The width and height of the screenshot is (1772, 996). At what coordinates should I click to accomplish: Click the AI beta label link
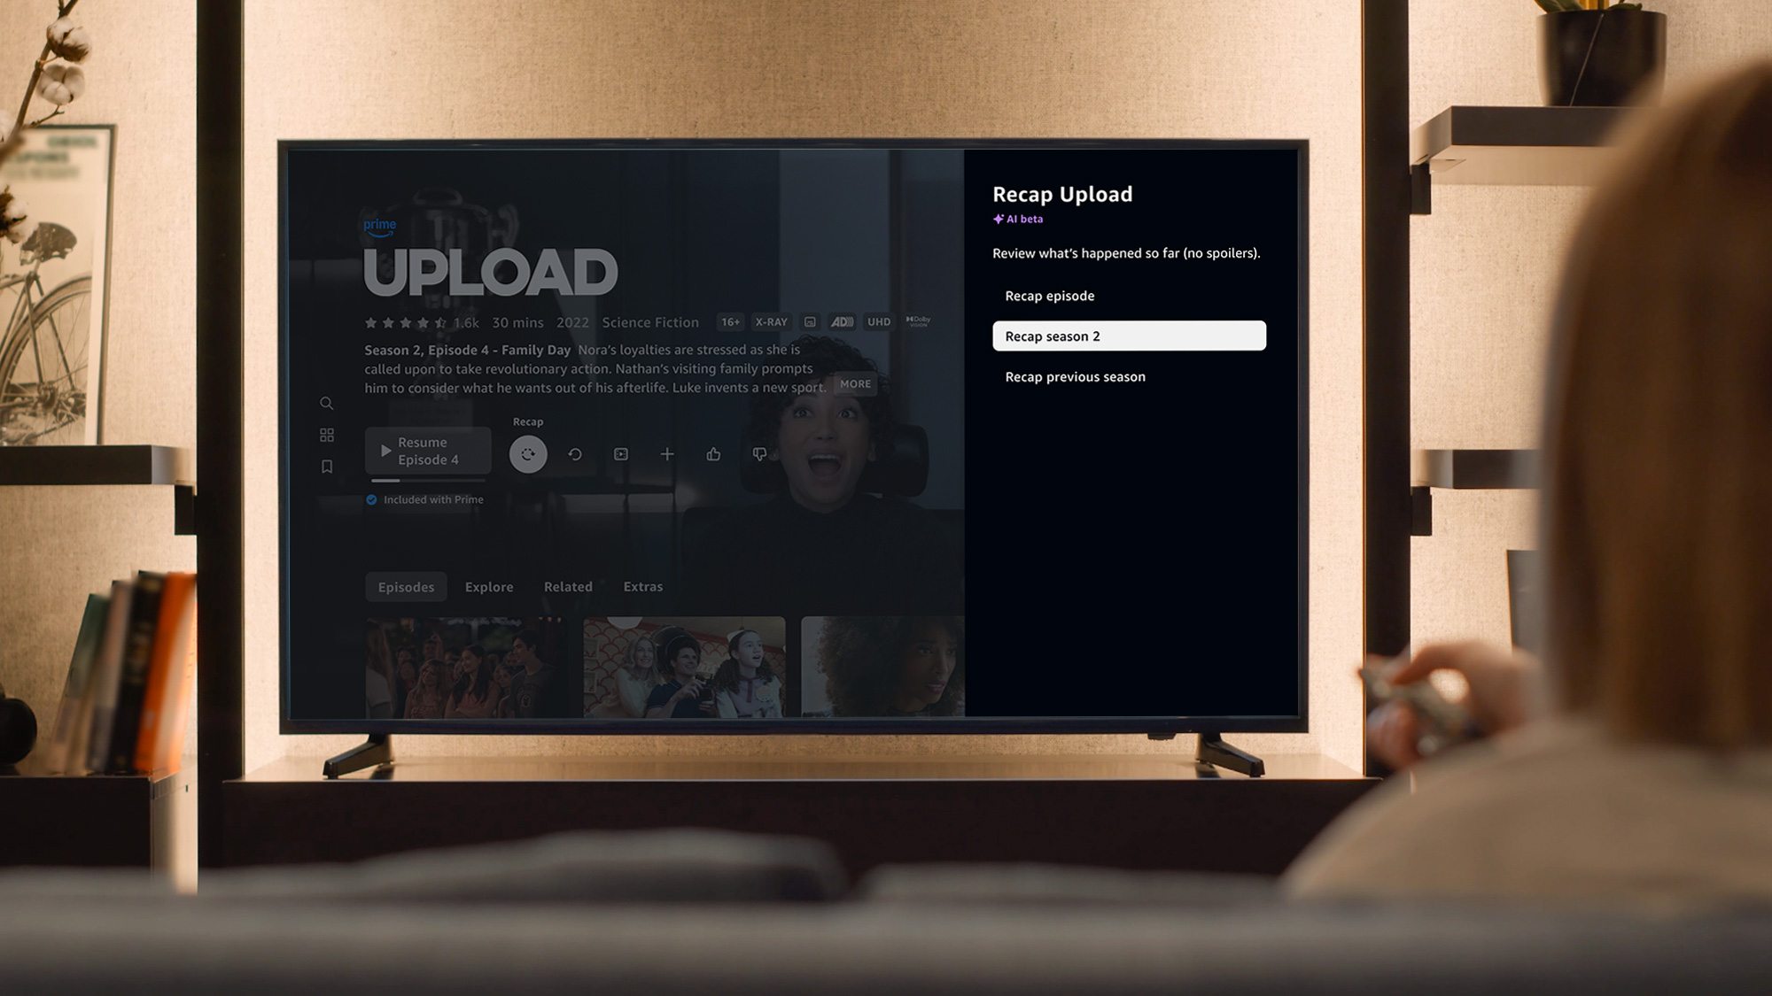[x=1020, y=219]
